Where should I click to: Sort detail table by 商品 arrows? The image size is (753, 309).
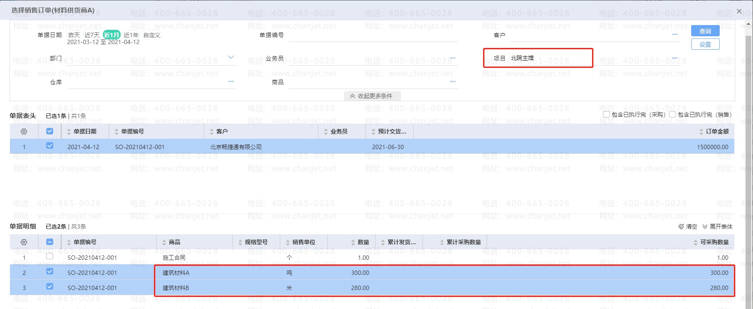click(164, 242)
